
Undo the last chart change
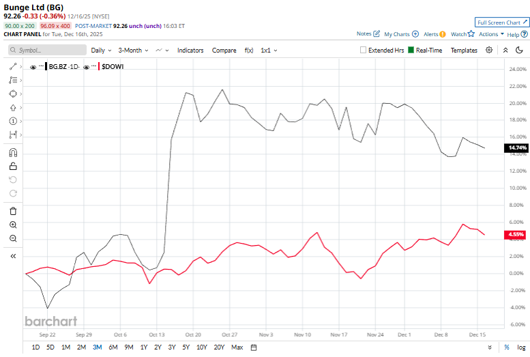[13, 180]
